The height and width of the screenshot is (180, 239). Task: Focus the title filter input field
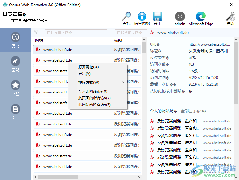130,32
